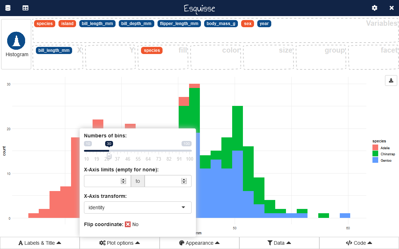Image resolution: width=399 pixels, height=249 pixels.
Task: Close the Esquisse window with X icon
Action: pos(391,8)
